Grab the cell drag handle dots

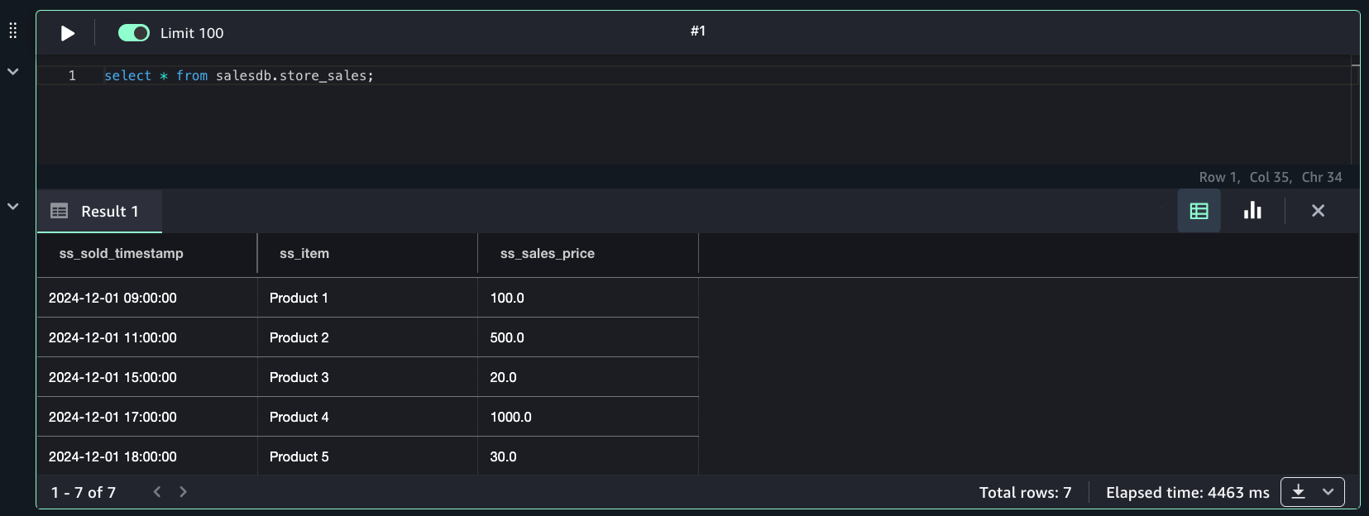click(12, 31)
